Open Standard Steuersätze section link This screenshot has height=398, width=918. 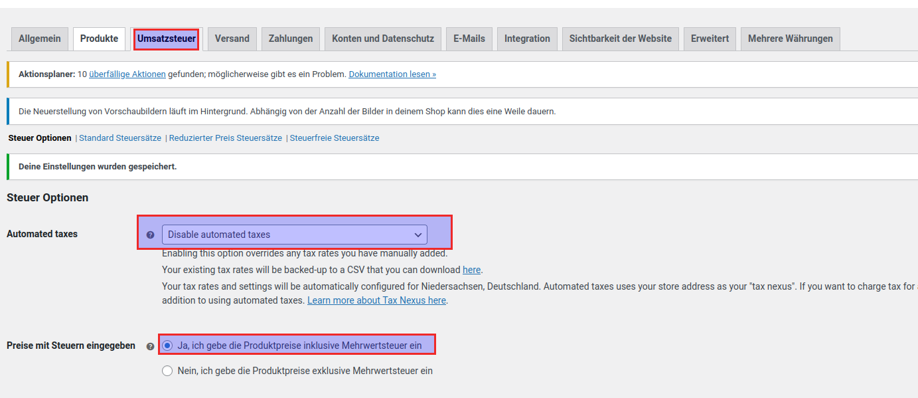[120, 138]
